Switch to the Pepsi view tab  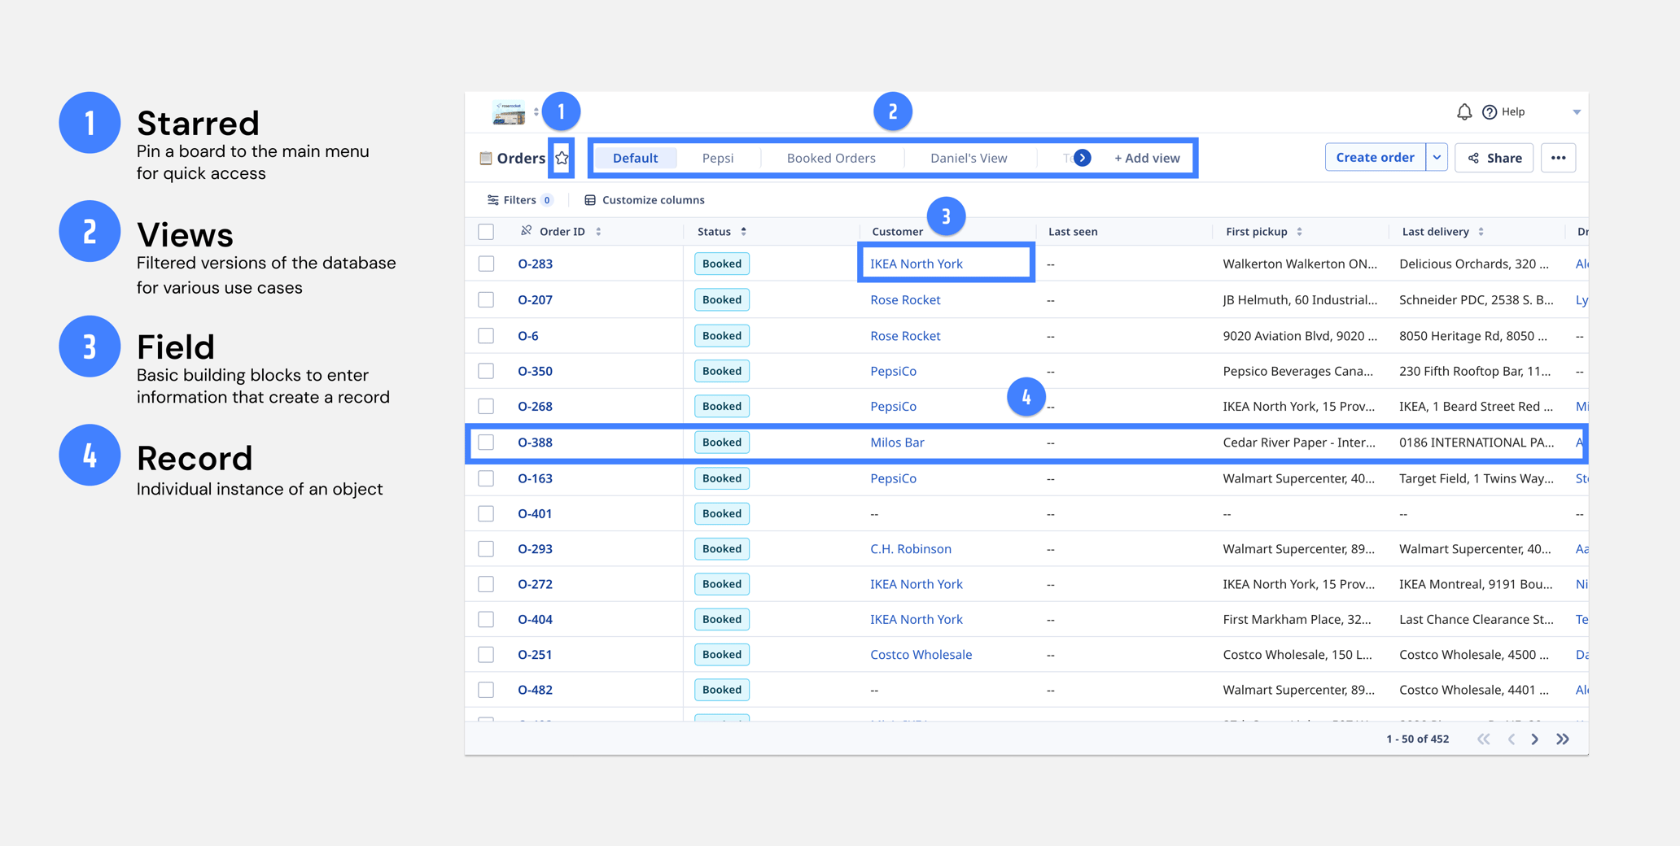click(x=717, y=158)
